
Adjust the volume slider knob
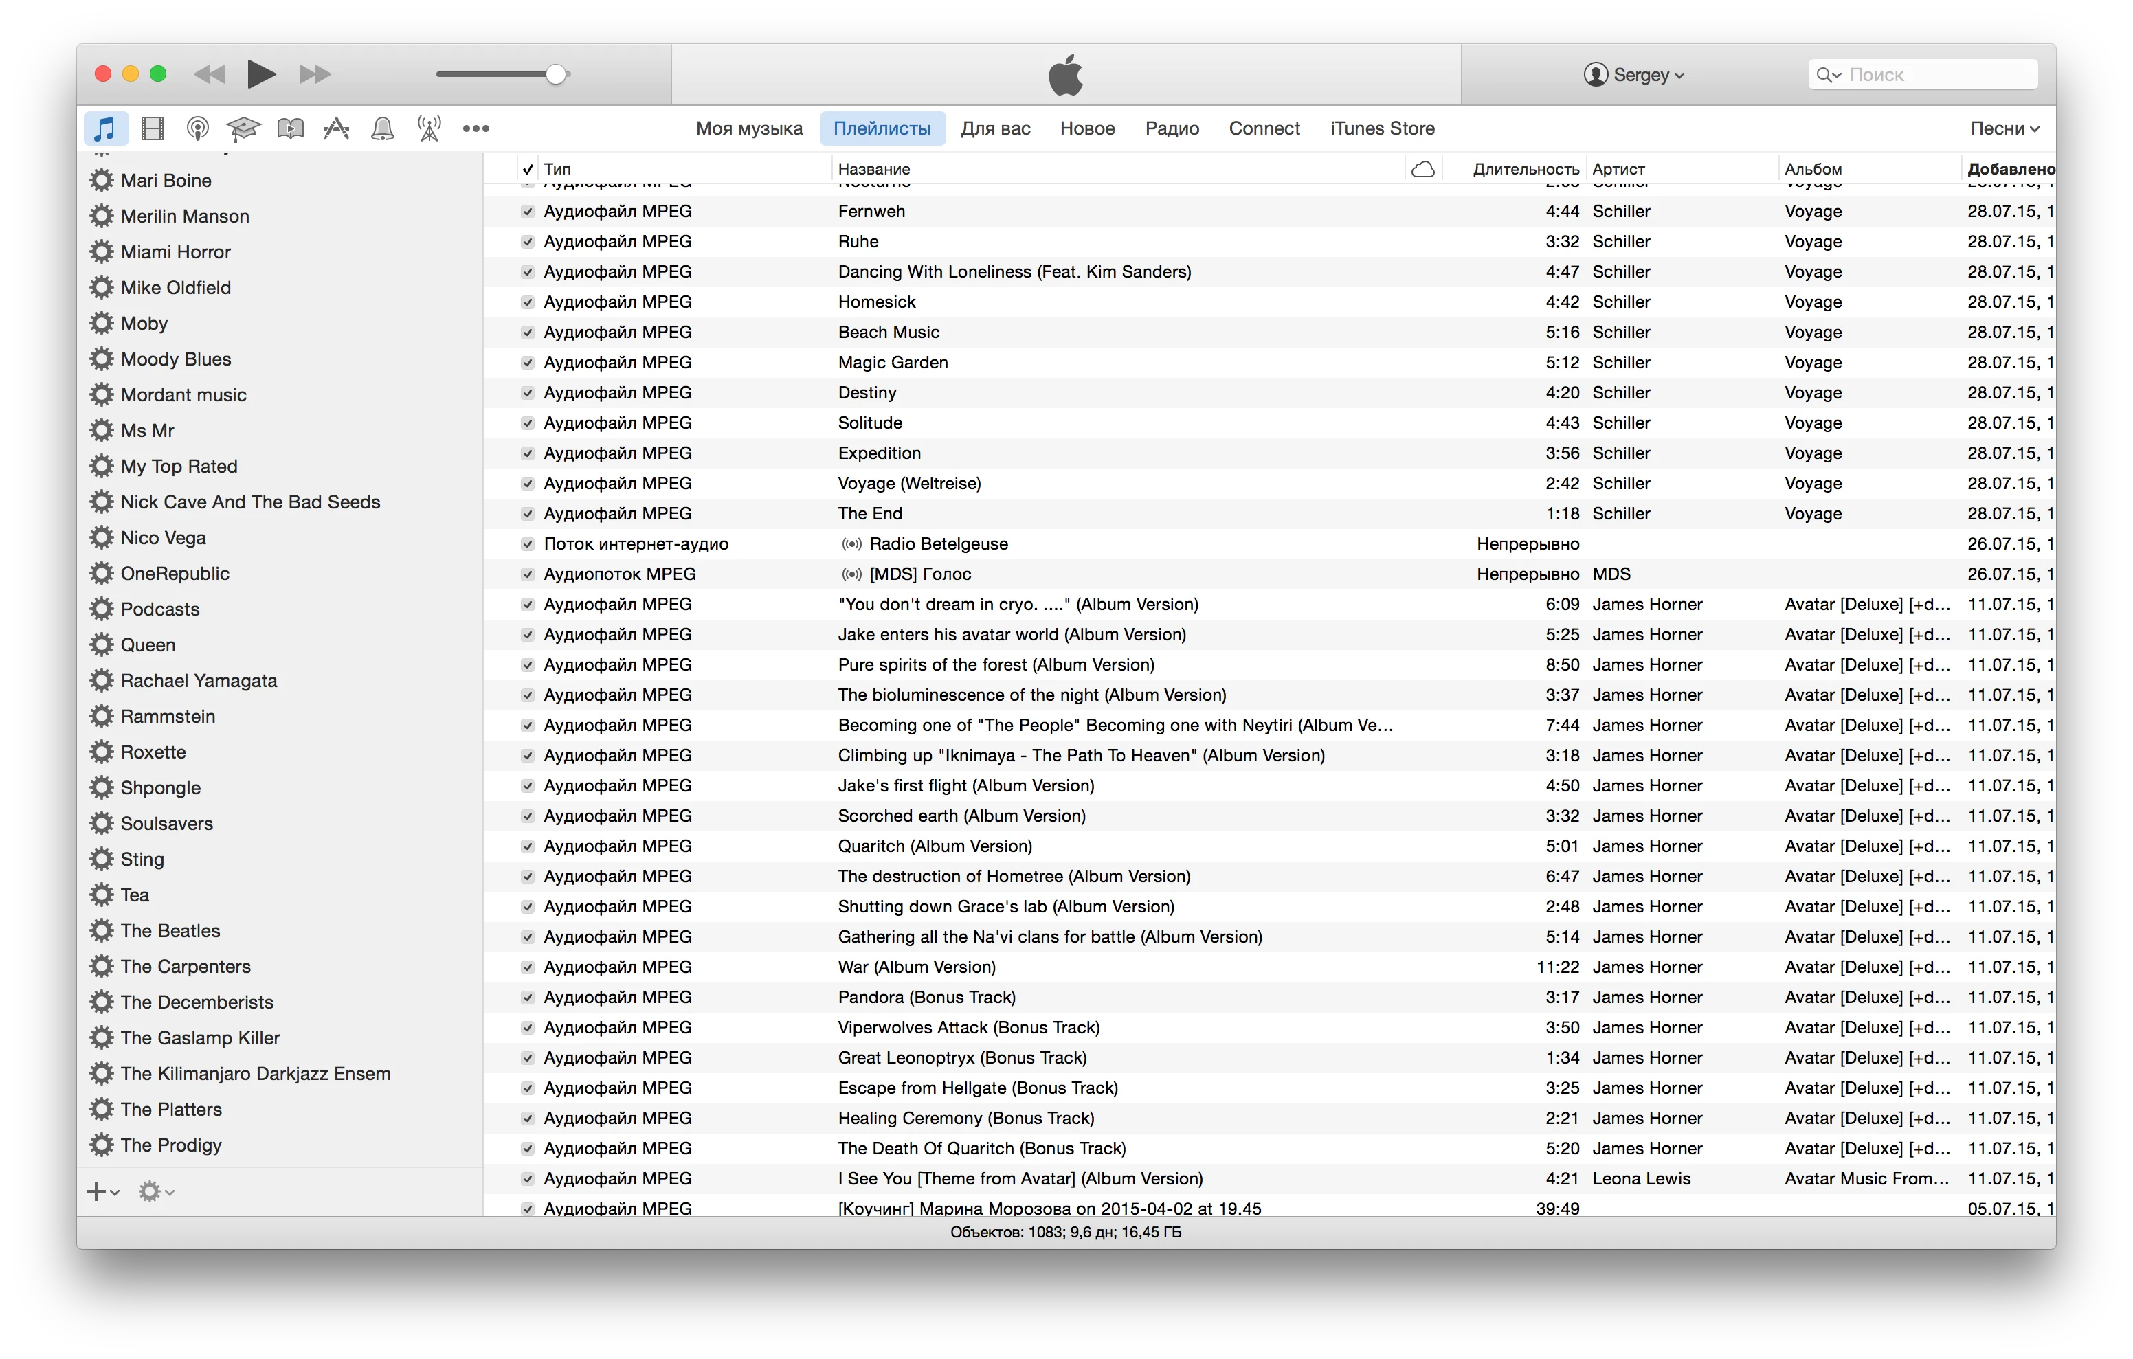[x=557, y=74]
